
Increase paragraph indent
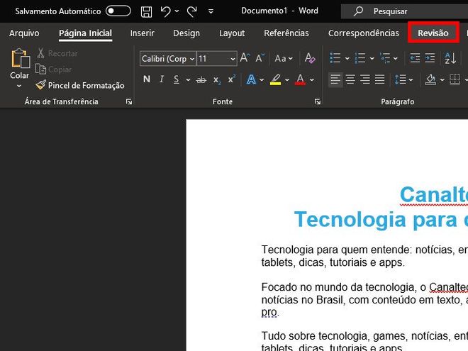coord(430,58)
